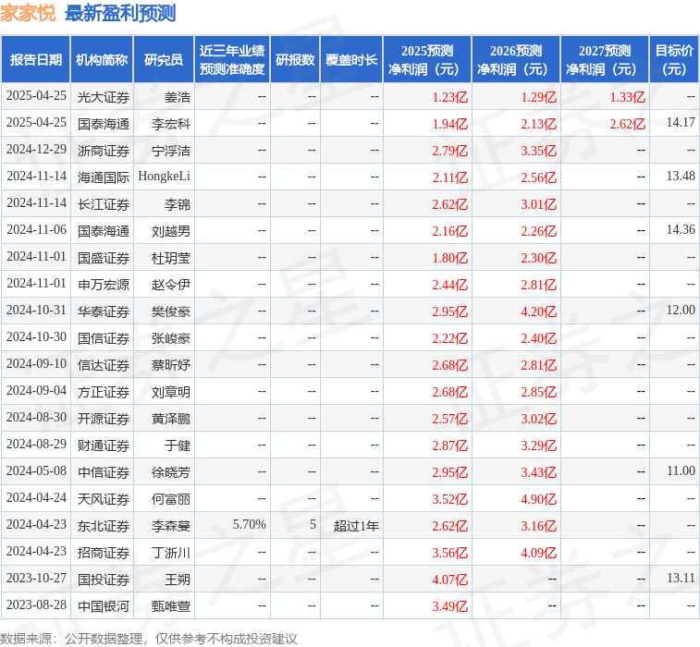Click analyst name 樊俊豪
Image resolution: width=700 pixels, height=647 pixels.
170,311
